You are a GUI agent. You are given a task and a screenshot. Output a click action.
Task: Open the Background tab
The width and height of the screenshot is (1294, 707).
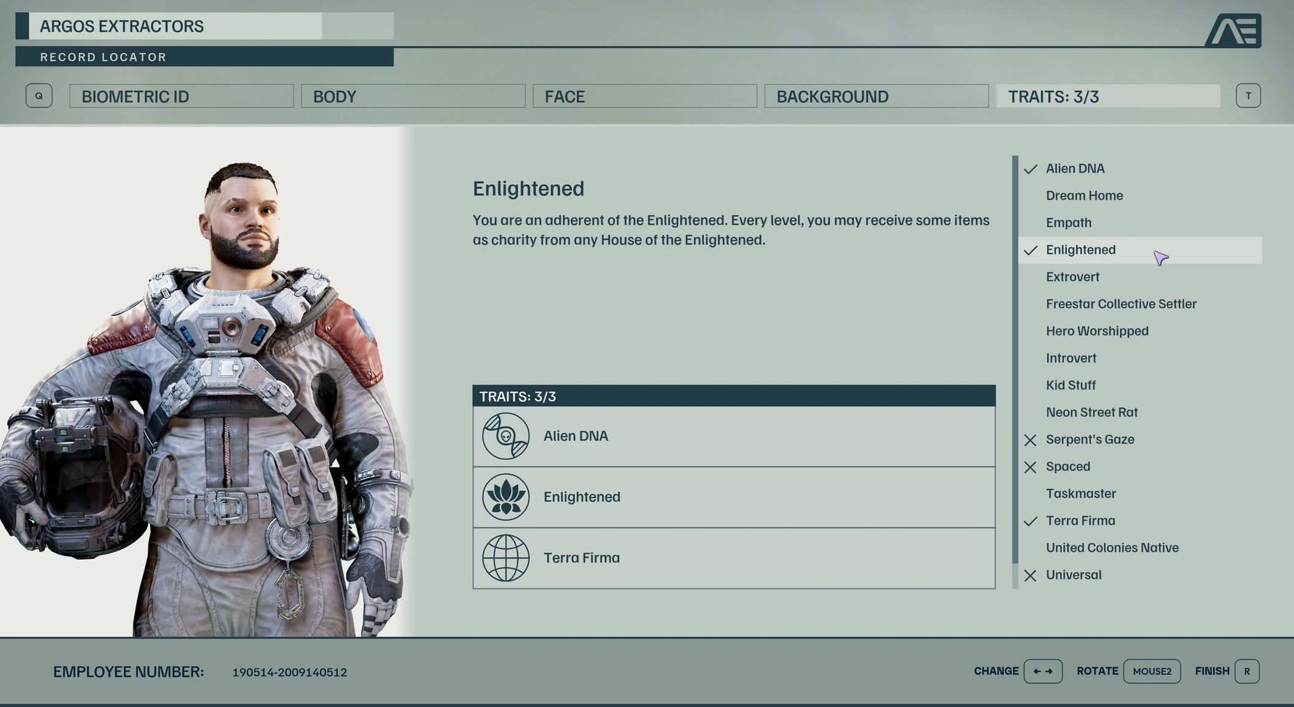pyautogui.click(x=875, y=96)
